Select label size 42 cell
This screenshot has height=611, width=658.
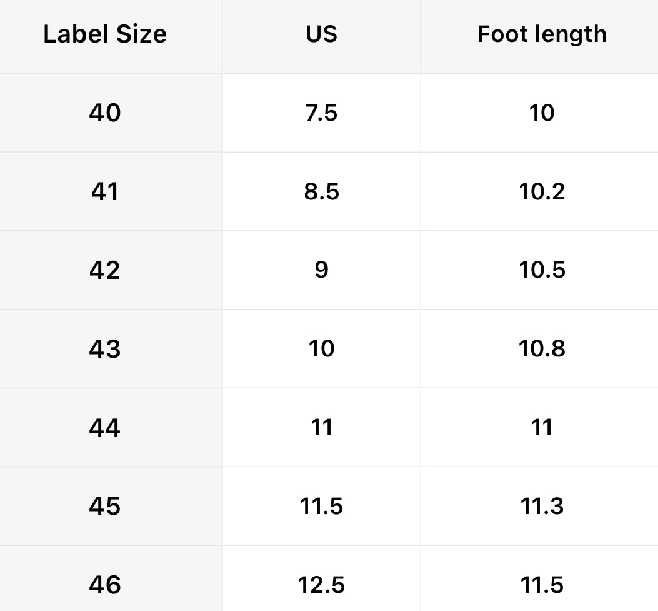coord(105,270)
